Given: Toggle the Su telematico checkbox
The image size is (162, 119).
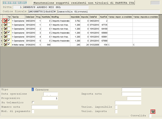Looking at the screenshot, I should (x=33, y=102).
